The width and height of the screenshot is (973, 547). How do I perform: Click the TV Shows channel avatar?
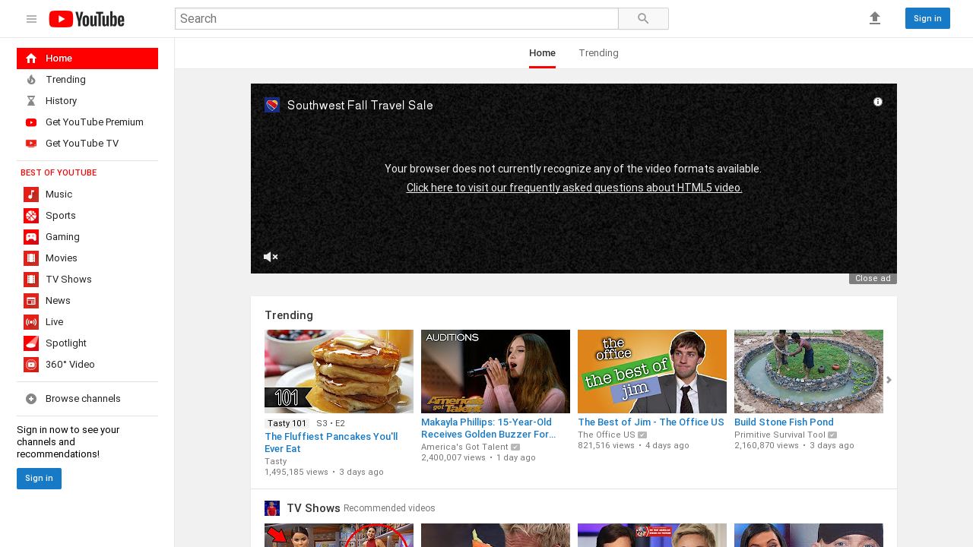[x=272, y=508]
